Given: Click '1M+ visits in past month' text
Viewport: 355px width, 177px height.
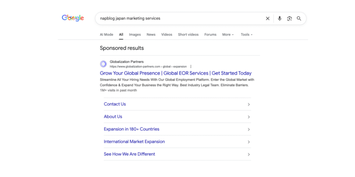Looking at the screenshot, I should click(119, 90).
